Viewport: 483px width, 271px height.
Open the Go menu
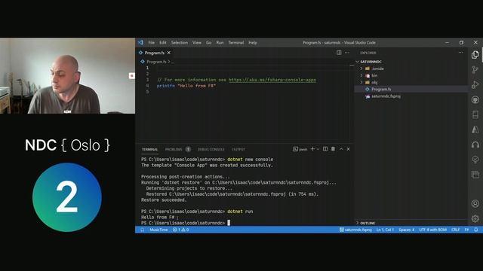pyautogui.click(x=209, y=43)
